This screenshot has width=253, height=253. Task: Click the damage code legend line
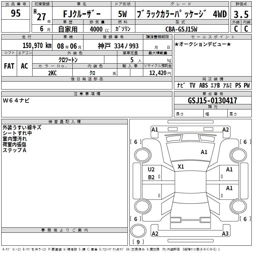click(x=111, y=249)
